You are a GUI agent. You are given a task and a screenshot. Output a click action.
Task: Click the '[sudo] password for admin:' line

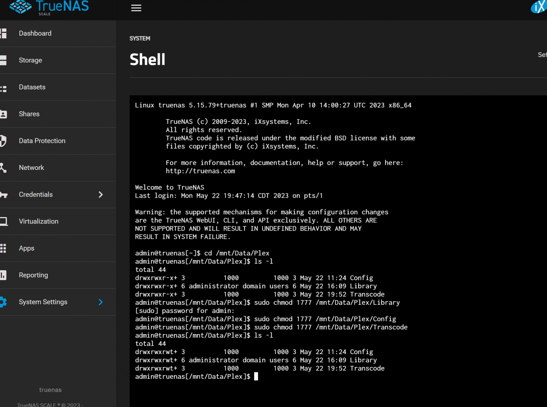[184, 311]
